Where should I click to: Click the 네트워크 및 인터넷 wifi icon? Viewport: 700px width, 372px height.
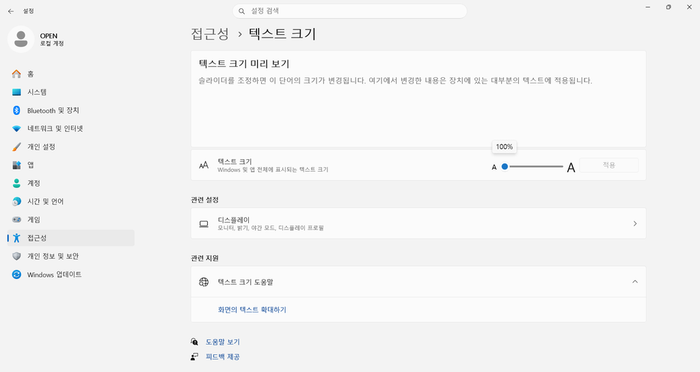click(x=16, y=129)
